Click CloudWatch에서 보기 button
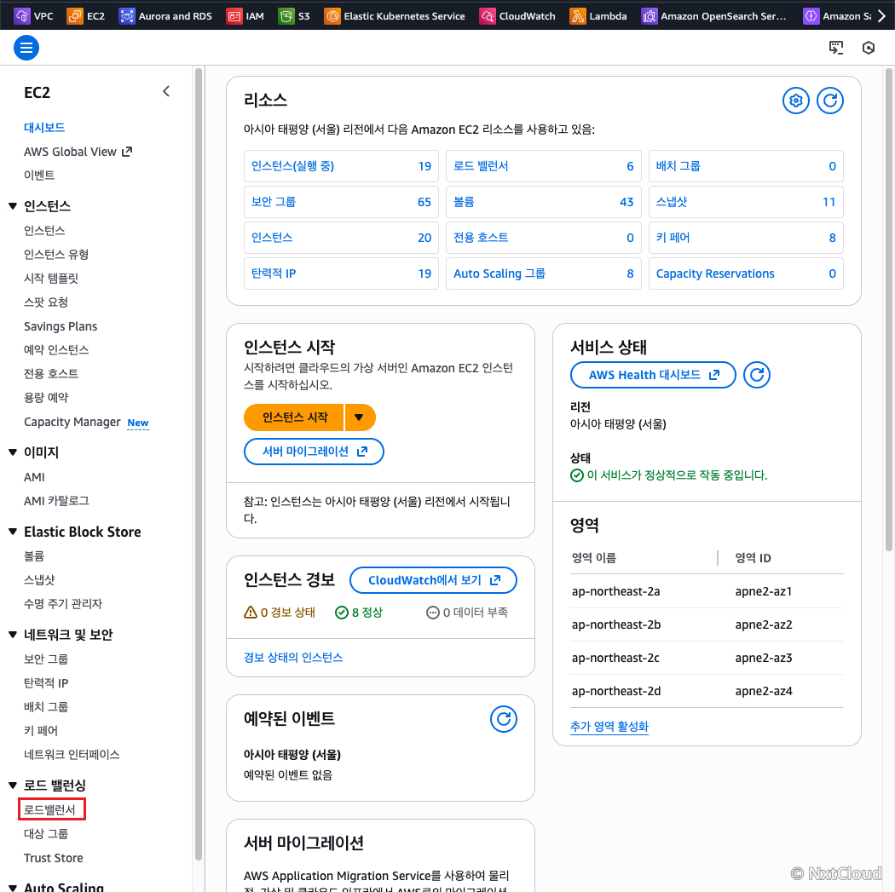This screenshot has height=892, width=895. pyautogui.click(x=433, y=580)
